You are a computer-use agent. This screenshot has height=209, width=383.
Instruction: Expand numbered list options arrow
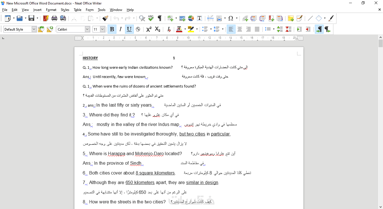pyautogui.click(x=223, y=29)
